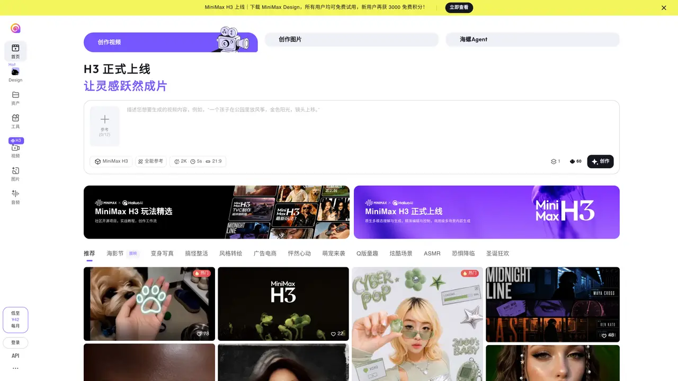Open the three-dot more menu in sidebar

click(15, 368)
